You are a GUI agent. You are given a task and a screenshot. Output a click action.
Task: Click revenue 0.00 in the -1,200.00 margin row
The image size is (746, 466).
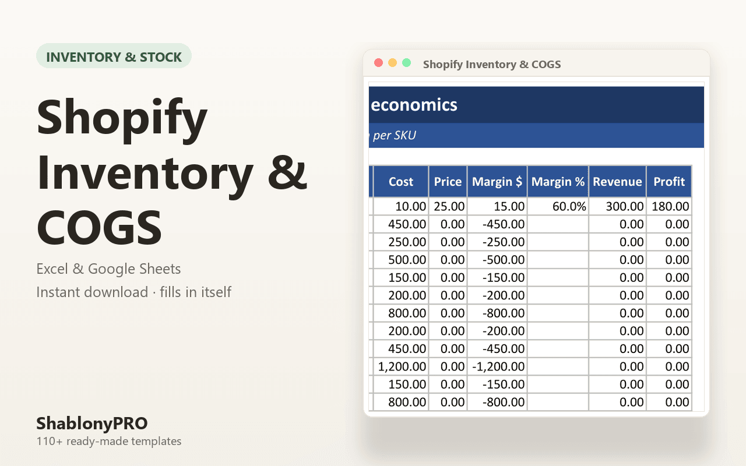pyautogui.click(x=617, y=366)
